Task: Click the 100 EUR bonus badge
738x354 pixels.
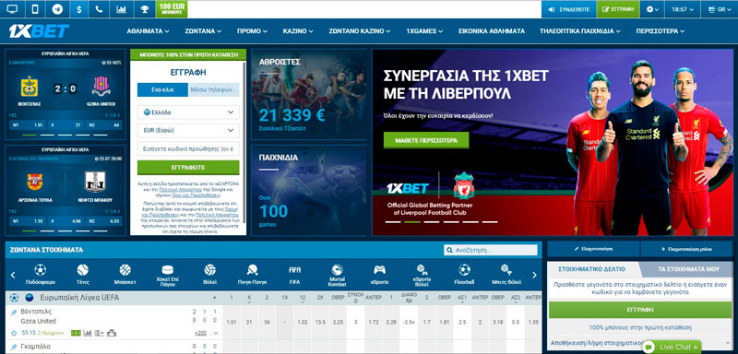Action: (x=172, y=9)
